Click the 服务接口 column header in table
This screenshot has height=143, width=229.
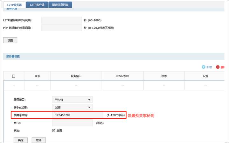(x=76, y=76)
